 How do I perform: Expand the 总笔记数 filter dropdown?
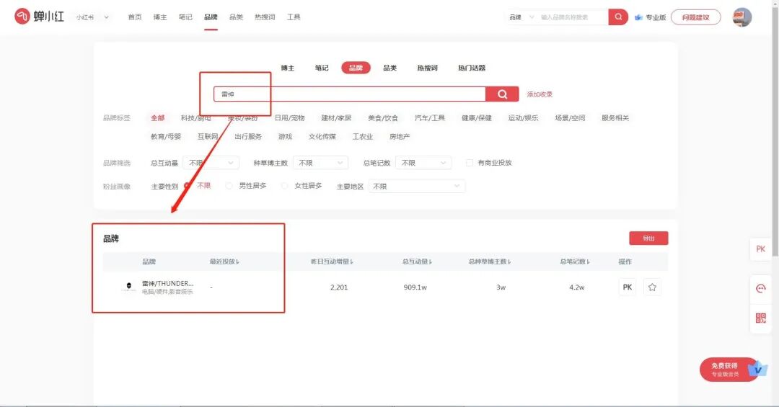[x=423, y=163]
